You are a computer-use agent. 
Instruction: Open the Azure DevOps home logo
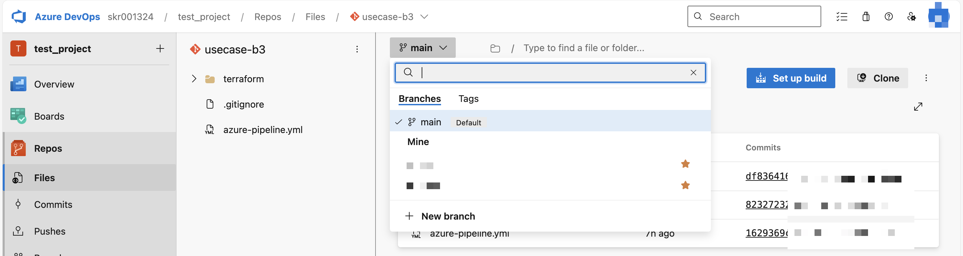coord(19,17)
